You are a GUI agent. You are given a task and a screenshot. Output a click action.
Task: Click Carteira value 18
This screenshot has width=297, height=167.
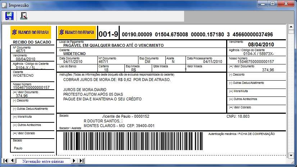click(106, 70)
